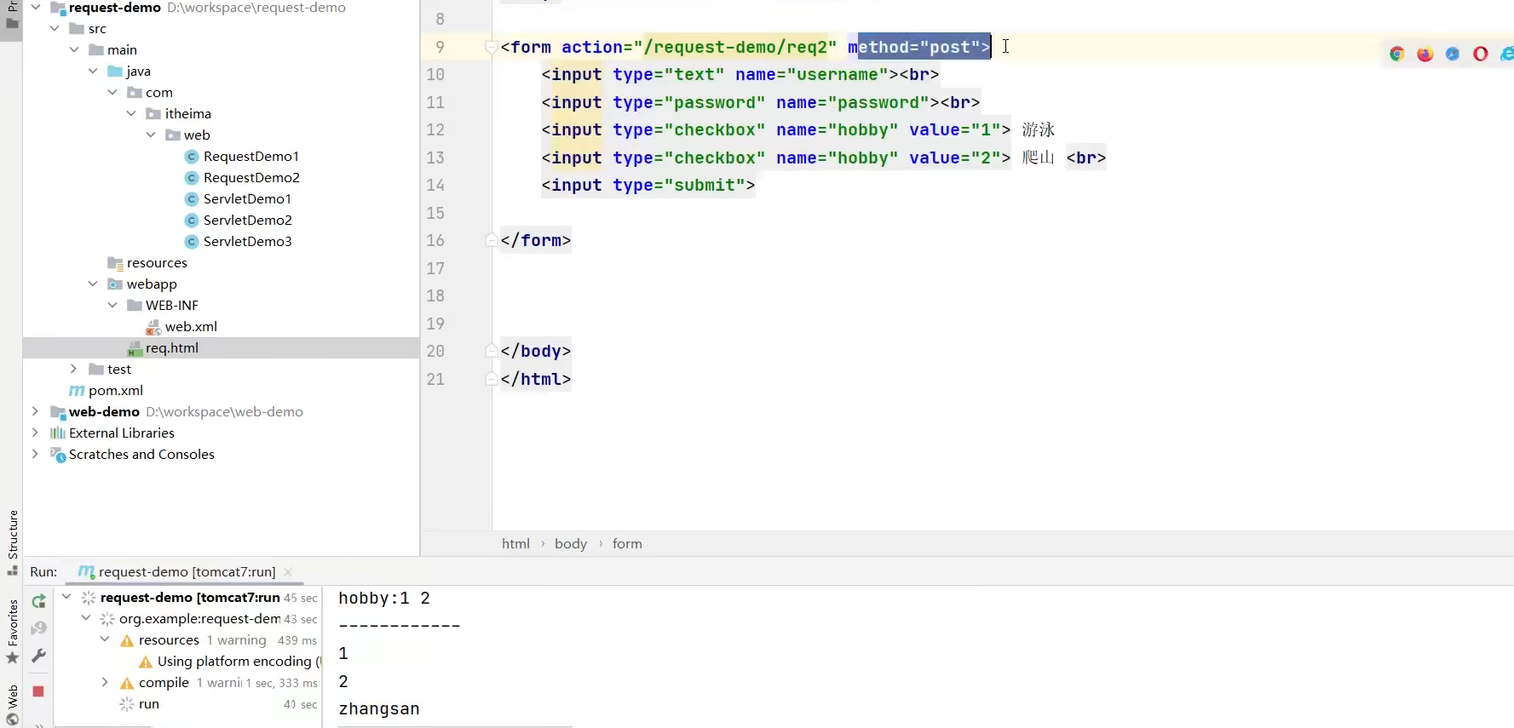Image resolution: width=1514 pixels, height=728 pixels.
Task: Expand Scratches and Consoles node
Action: [35, 454]
